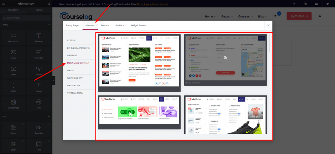Switch to the Global panel tab
Screen dimensions: 335x154
(x=39, y=10)
